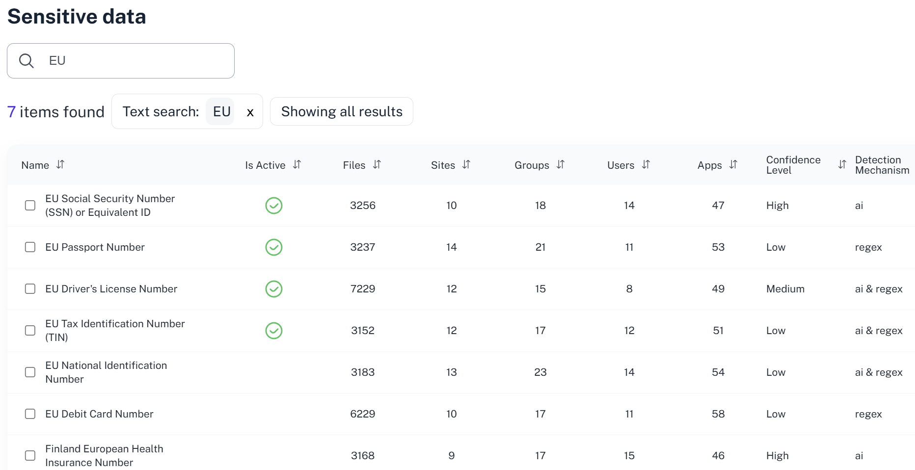Image resolution: width=915 pixels, height=470 pixels.
Task: Tick the EU Driver's License Number checkbox
Action: pos(30,289)
